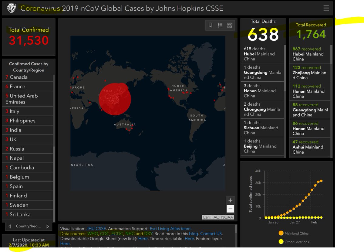Screen dimensions: 364x252
Task: Click the Johns Hopkins shield logo
Action: point(12,8)
